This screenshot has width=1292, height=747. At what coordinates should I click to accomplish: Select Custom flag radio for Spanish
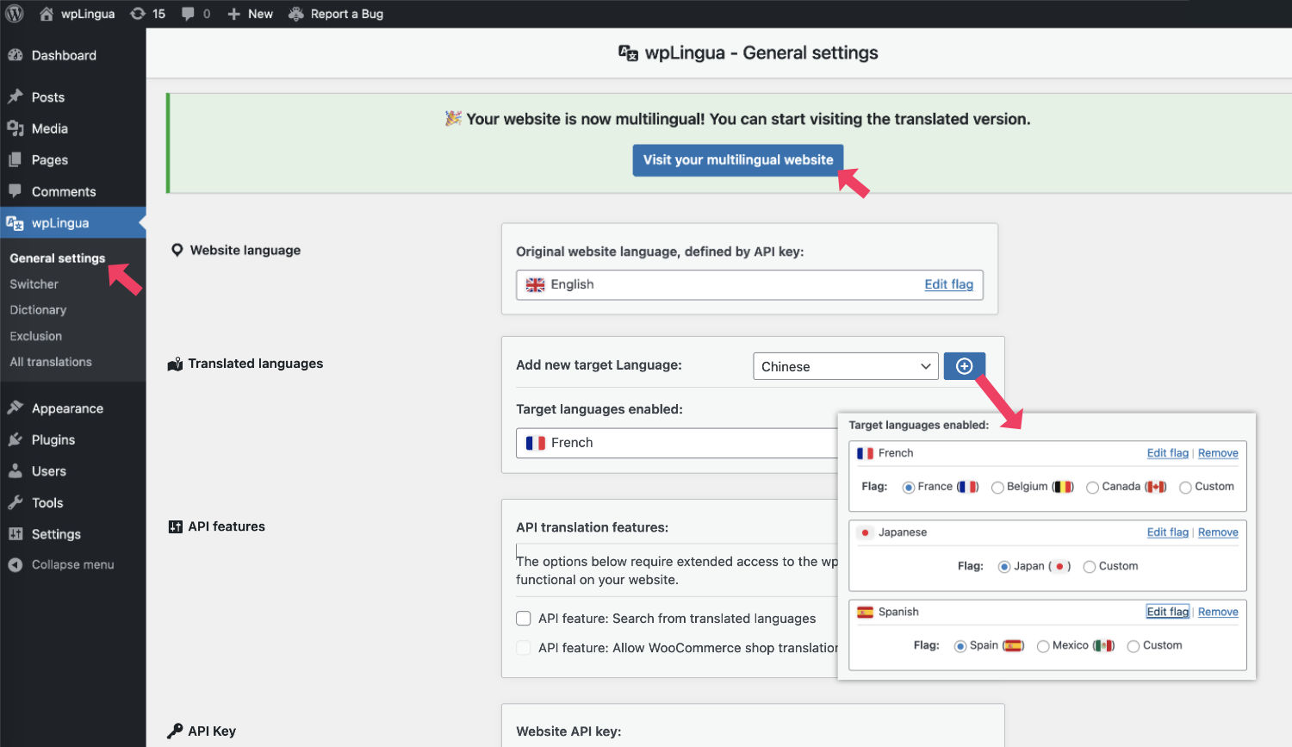click(1134, 646)
